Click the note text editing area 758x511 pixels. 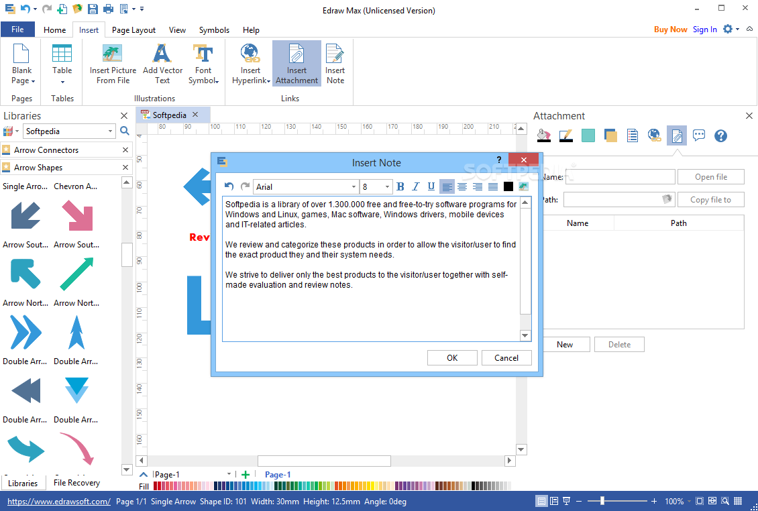371,269
